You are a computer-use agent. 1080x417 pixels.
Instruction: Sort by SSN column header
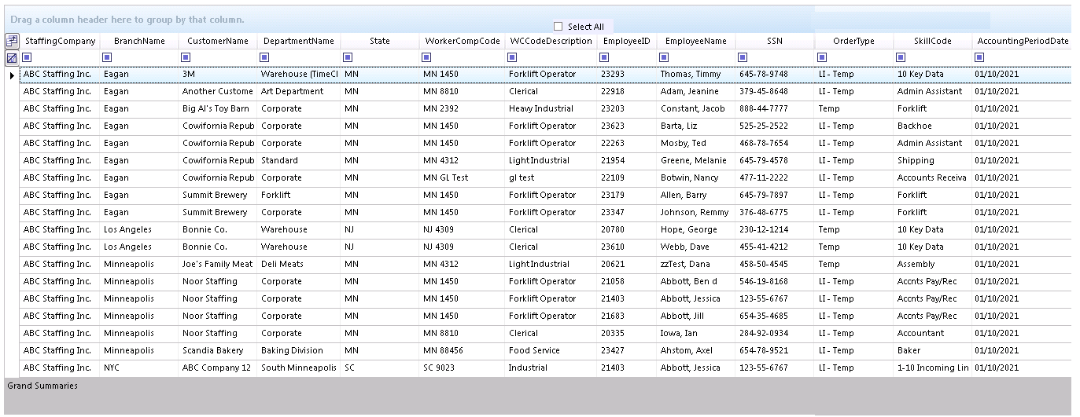[x=775, y=41]
